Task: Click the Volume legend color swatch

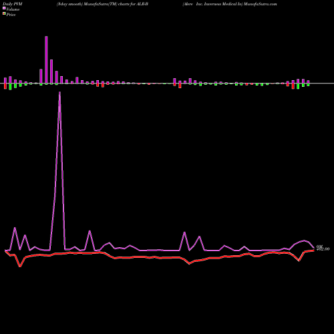Action: 4,8
